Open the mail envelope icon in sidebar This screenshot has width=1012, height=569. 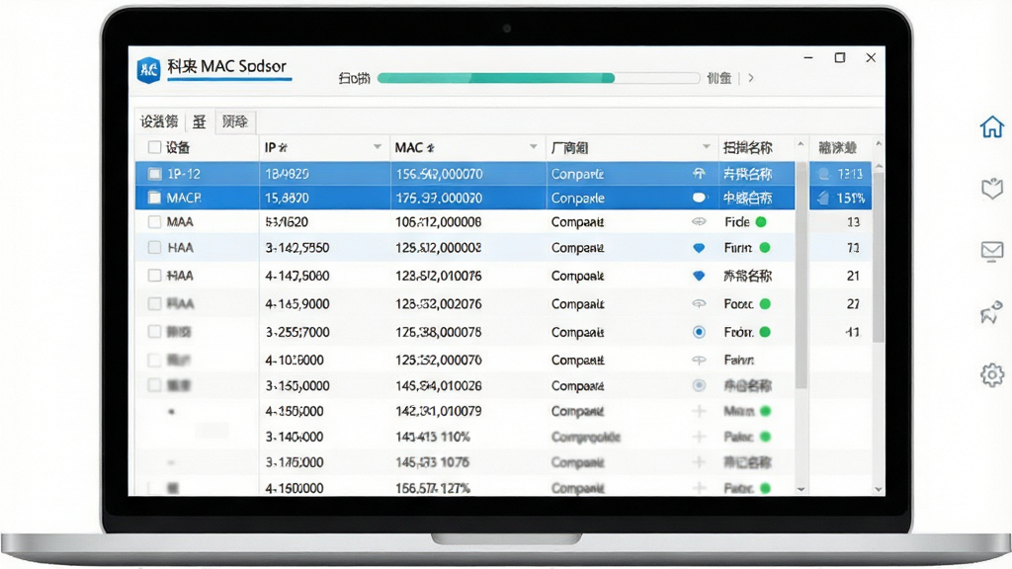coord(992,250)
